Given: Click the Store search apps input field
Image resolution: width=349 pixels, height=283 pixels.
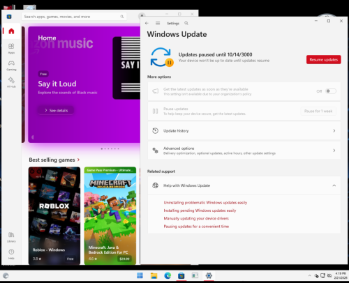Looking at the screenshot, I should click(74, 17).
